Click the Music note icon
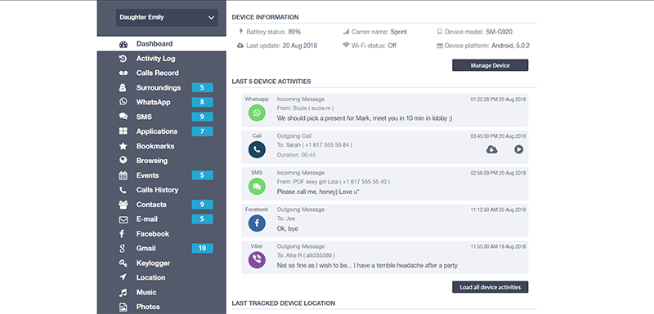Image resolution: width=654 pixels, height=314 pixels. (x=123, y=292)
